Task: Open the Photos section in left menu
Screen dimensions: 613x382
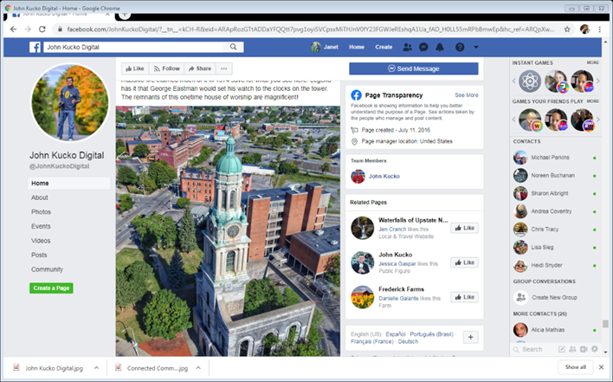Action: (x=41, y=212)
